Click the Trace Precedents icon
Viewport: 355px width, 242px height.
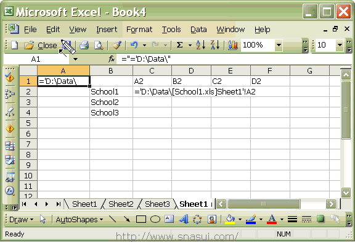click(10, 94)
